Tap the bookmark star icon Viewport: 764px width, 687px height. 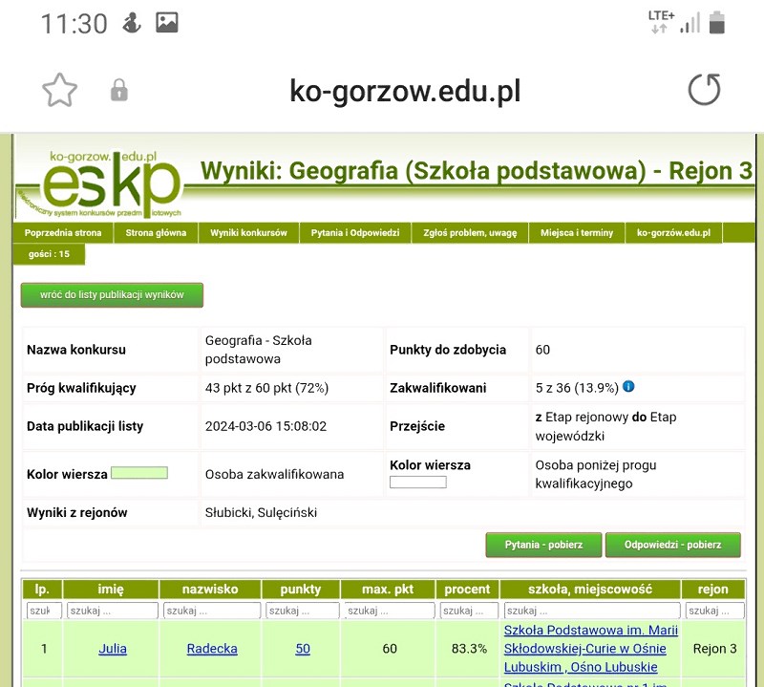(59, 91)
